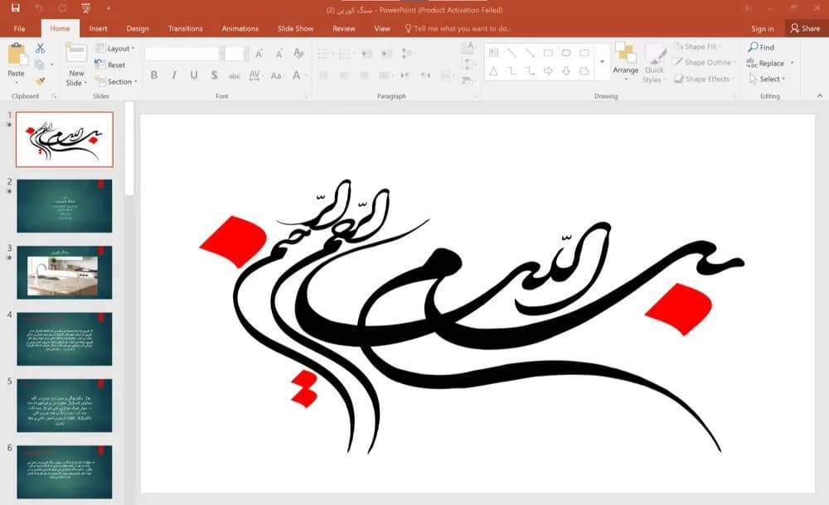Viewport: 829px width, 505px height.
Task: Switch to the Insert tab
Action: click(98, 28)
